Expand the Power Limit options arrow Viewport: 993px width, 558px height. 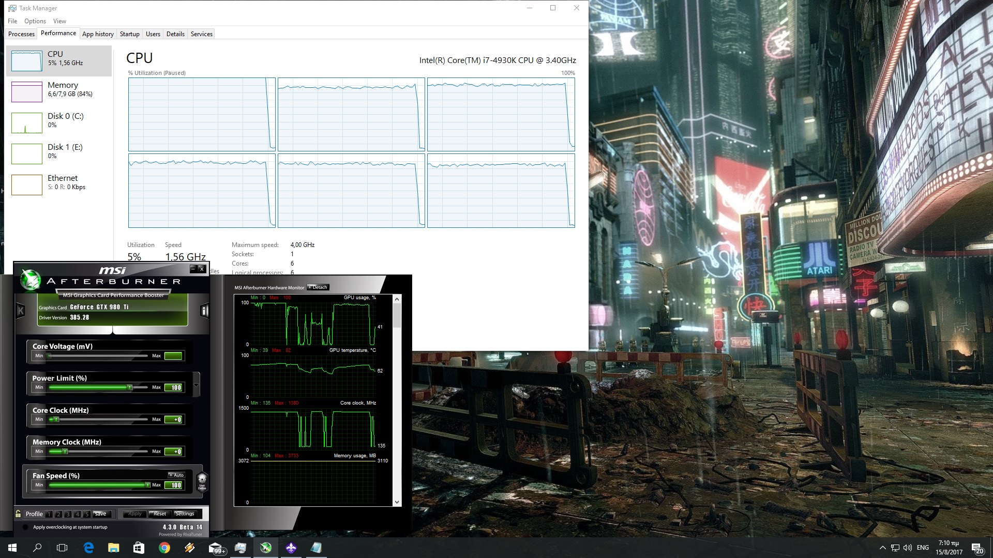[196, 385]
